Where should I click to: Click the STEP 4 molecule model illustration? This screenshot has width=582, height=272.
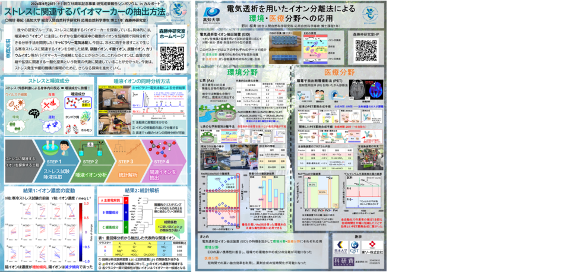tap(160, 148)
